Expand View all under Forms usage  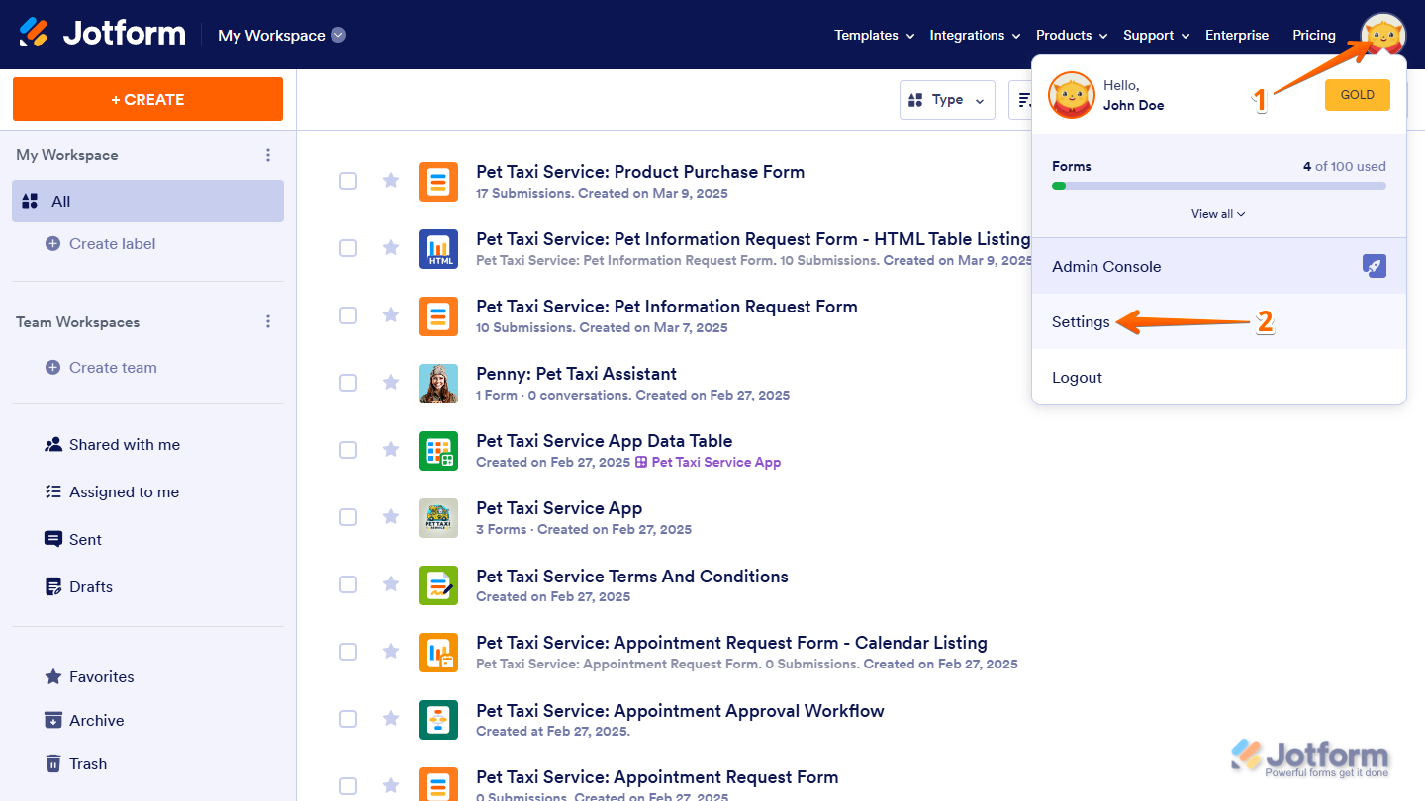point(1218,214)
